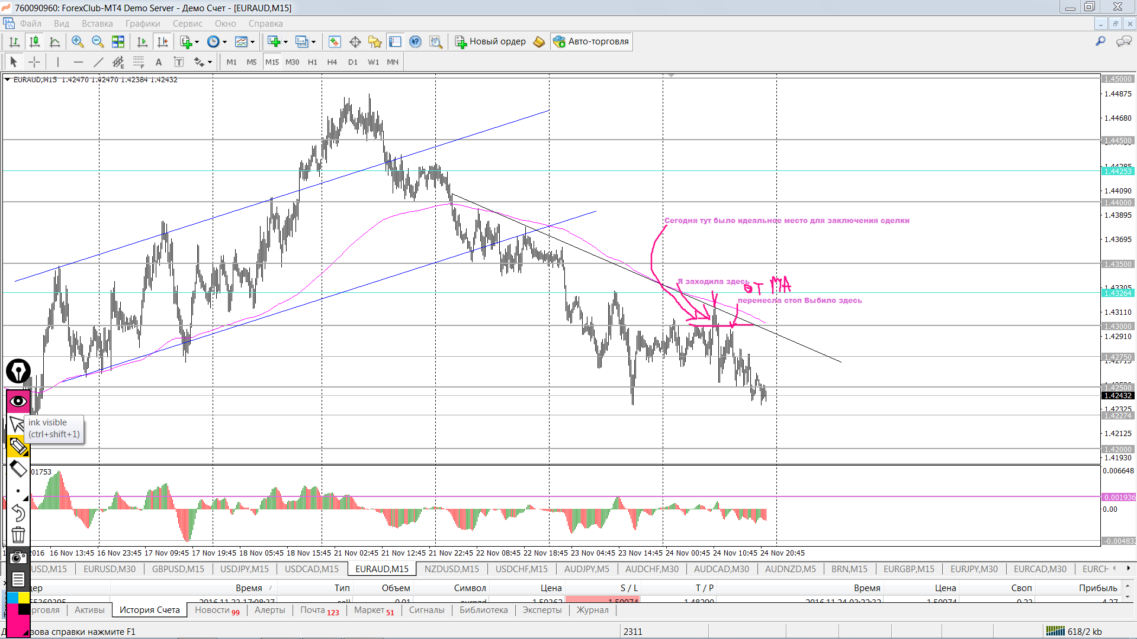Open the Новости terminal tab
This screenshot has width=1137, height=639.
coord(212,610)
